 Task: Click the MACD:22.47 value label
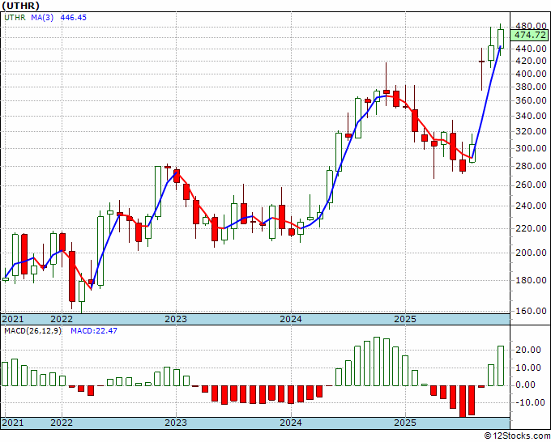point(94,331)
